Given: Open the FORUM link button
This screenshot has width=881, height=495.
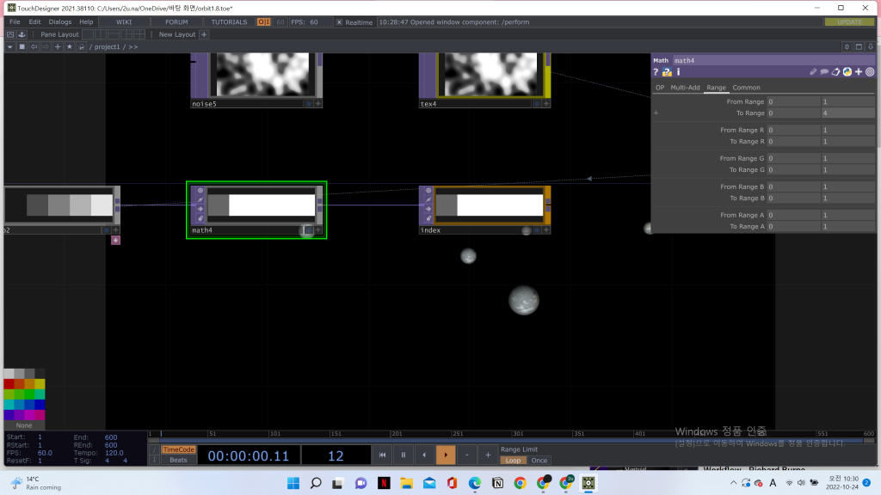Looking at the screenshot, I should point(176,21).
